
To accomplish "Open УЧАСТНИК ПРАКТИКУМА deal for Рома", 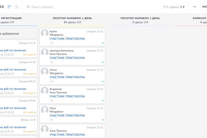I will click(67, 116).
